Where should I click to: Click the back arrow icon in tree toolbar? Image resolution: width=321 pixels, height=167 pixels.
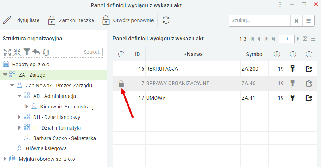pos(36,52)
